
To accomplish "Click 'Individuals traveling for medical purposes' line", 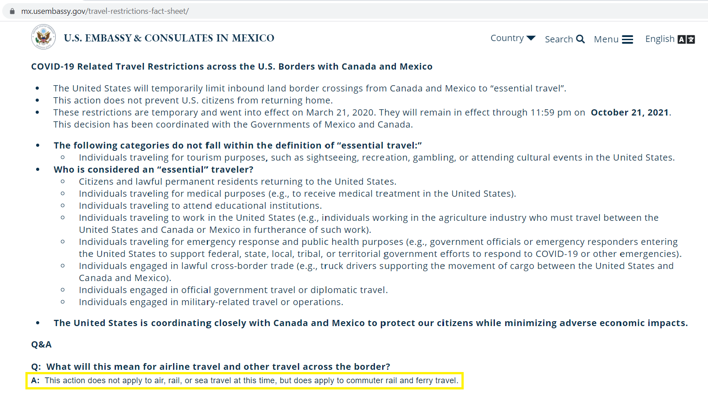I will coord(297,194).
